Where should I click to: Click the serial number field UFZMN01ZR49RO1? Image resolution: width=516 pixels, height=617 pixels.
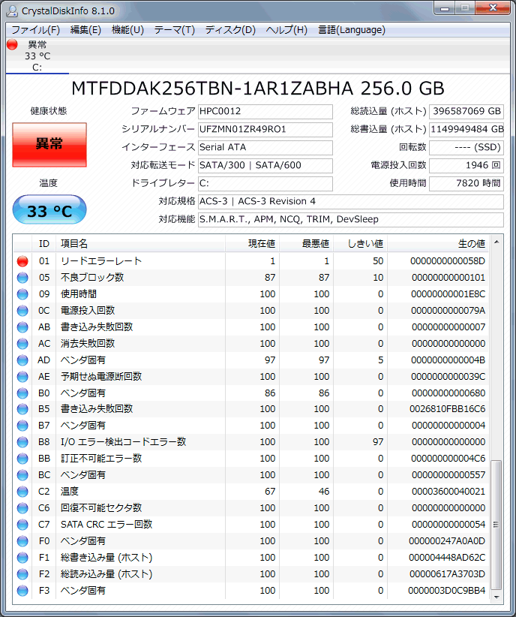point(265,129)
